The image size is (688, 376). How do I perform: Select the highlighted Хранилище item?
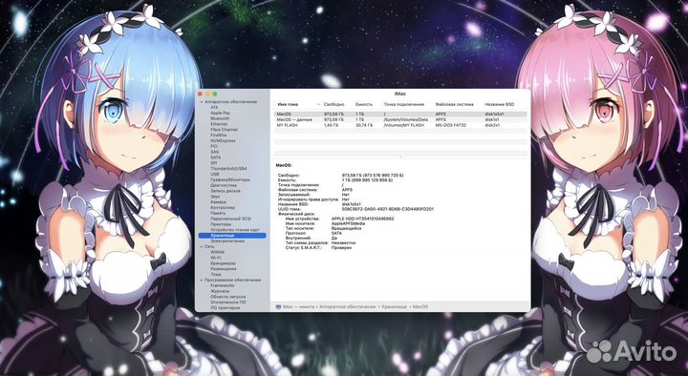(x=232, y=236)
